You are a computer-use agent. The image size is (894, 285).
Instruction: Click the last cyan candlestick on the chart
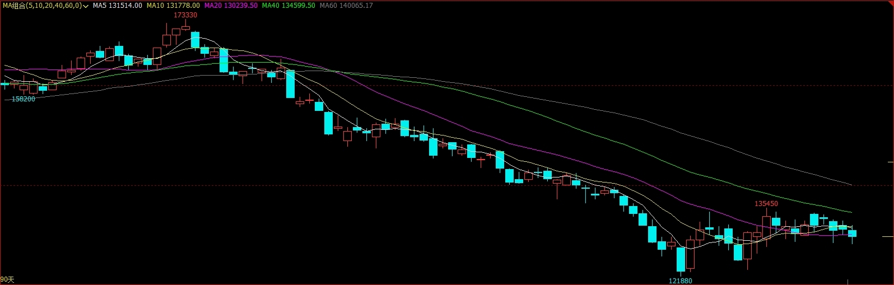coord(852,233)
